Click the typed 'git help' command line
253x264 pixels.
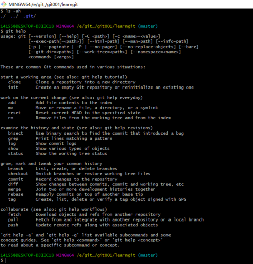tap(13, 31)
